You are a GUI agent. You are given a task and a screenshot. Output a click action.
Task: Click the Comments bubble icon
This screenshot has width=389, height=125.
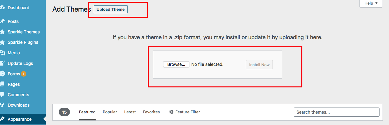pos(2,95)
